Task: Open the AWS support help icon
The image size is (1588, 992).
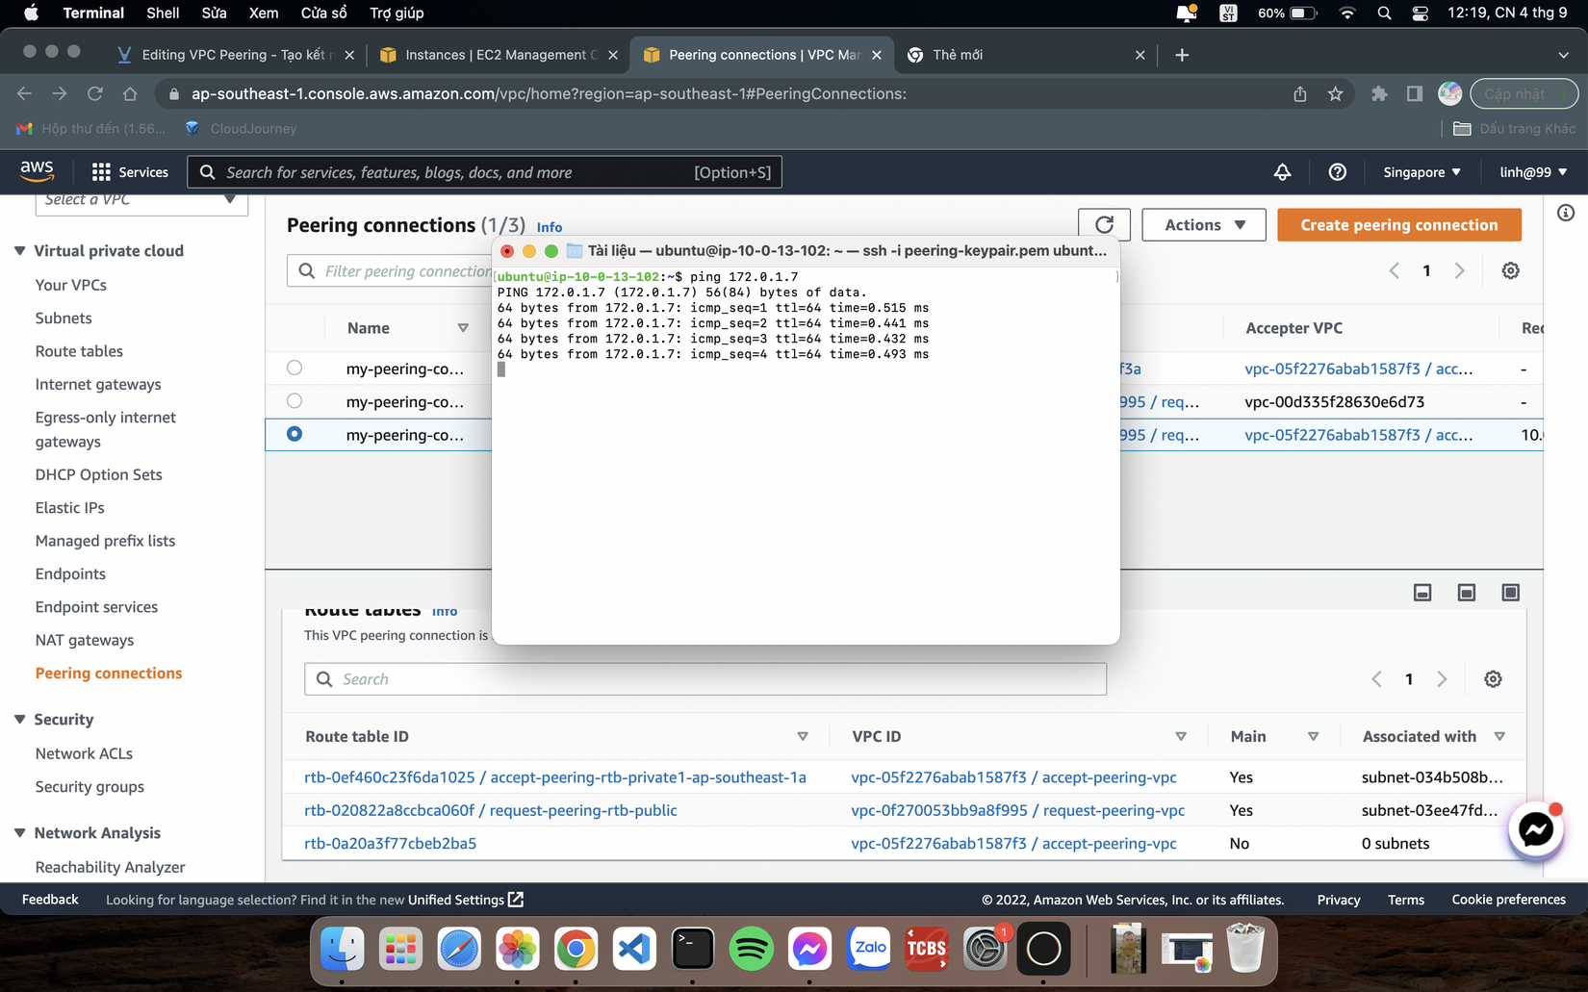Action: [x=1337, y=172]
